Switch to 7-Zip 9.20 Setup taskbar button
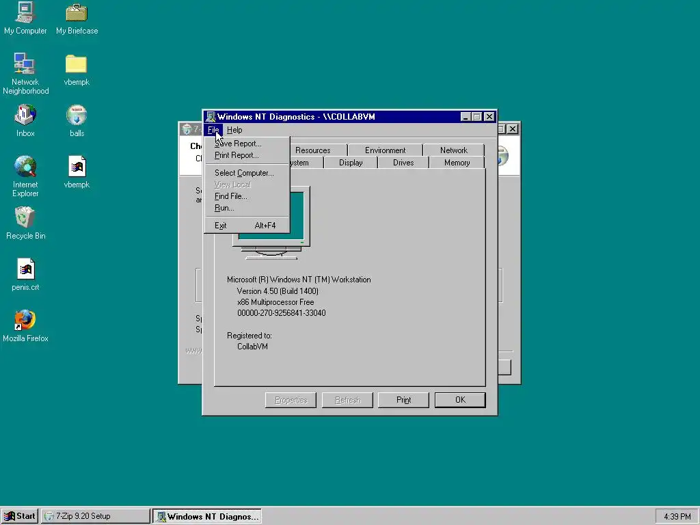 [96, 516]
